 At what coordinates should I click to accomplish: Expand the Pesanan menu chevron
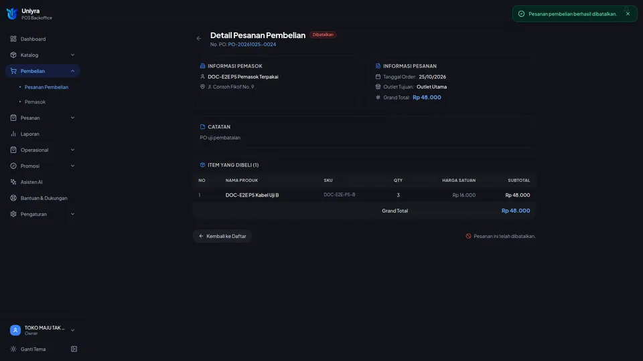click(72, 118)
